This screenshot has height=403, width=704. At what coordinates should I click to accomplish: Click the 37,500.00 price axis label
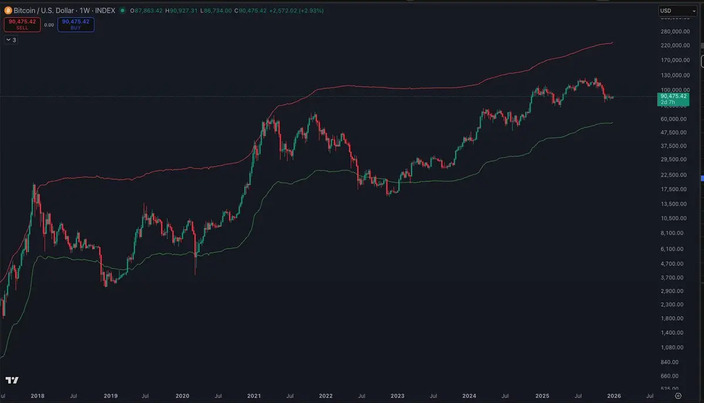coord(673,146)
